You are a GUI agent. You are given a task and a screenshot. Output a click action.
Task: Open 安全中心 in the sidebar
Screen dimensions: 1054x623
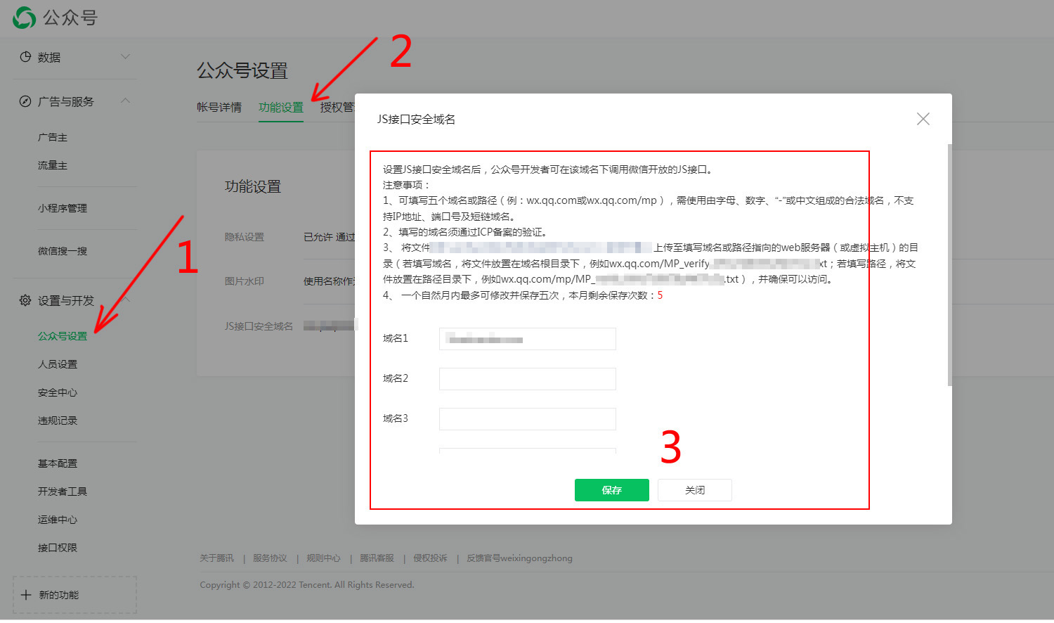(58, 392)
